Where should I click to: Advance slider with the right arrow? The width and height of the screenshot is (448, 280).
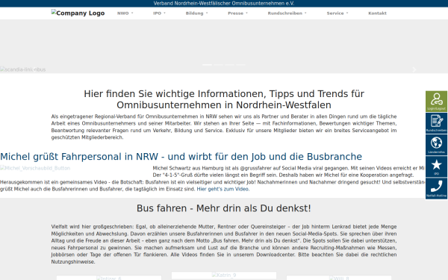click(414, 69)
